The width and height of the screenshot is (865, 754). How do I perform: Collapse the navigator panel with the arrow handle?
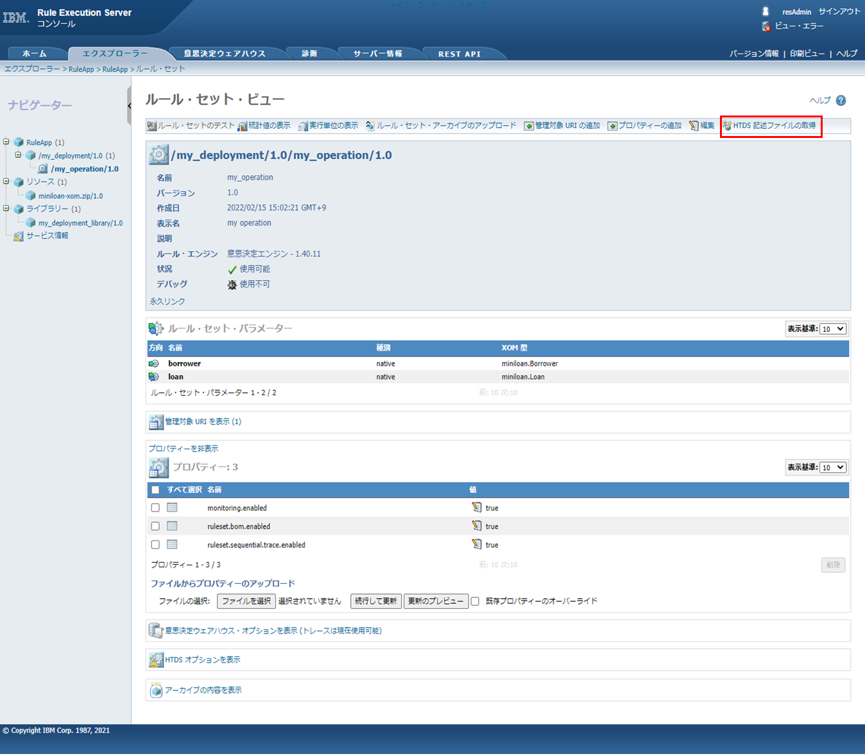(x=129, y=106)
